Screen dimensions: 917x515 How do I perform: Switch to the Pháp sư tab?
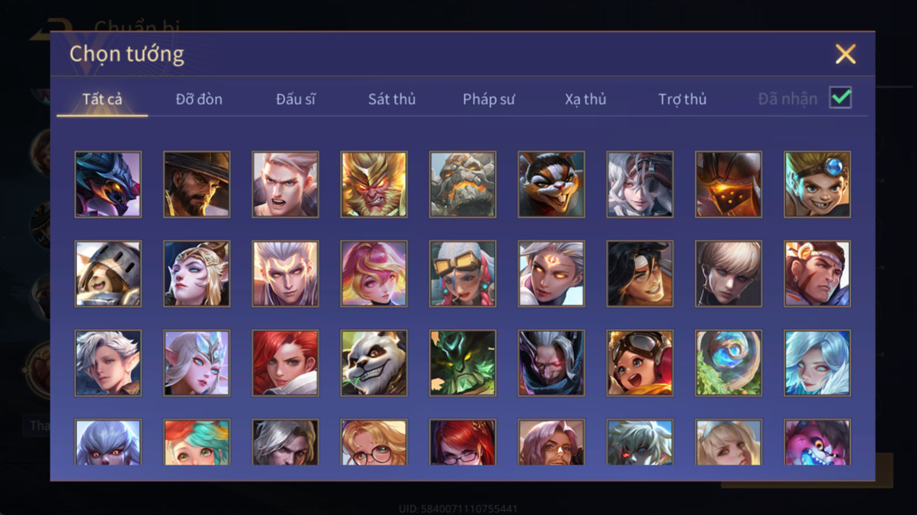click(488, 99)
